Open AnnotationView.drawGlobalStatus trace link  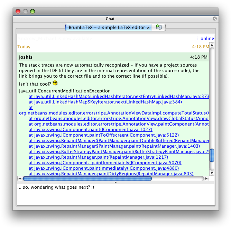(119, 119)
